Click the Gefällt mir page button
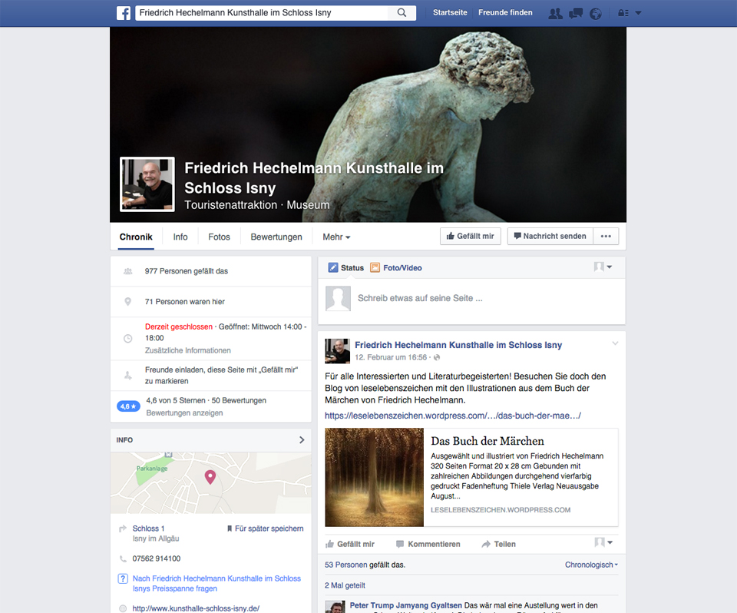The height and width of the screenshot is (613, 737). pyautogui.click(x=471, y=236)
